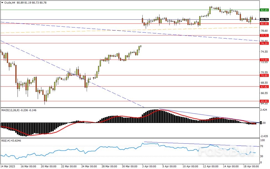Select the red 65.00 price label
270x169 pixels.
264,102
